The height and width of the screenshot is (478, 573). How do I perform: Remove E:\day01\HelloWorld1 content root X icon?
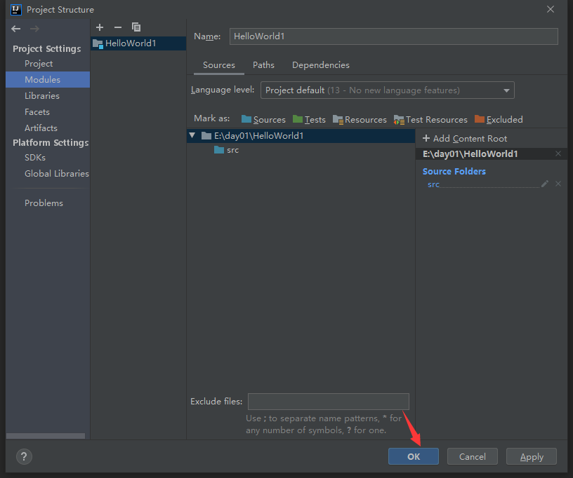coord(558,153)
